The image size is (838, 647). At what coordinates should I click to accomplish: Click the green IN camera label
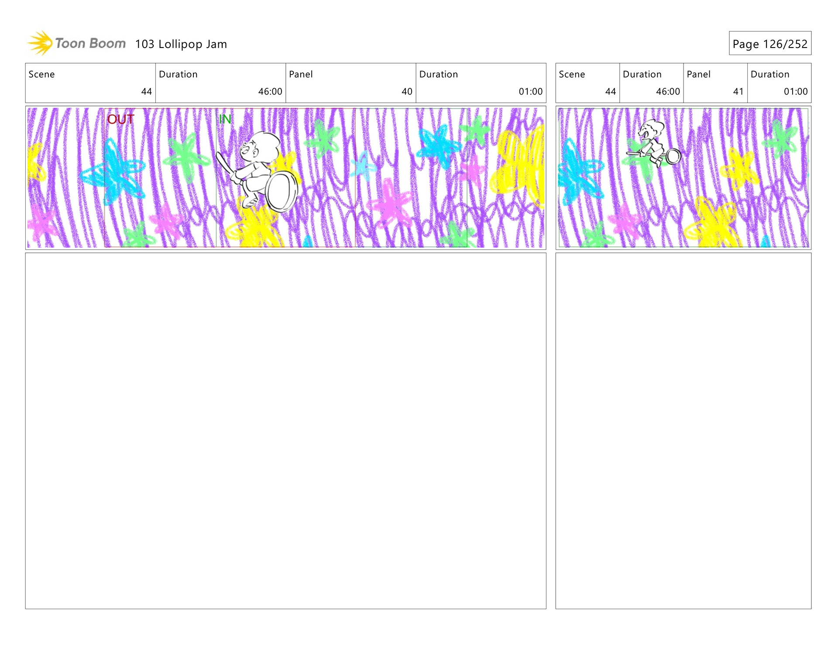(225, 119)
